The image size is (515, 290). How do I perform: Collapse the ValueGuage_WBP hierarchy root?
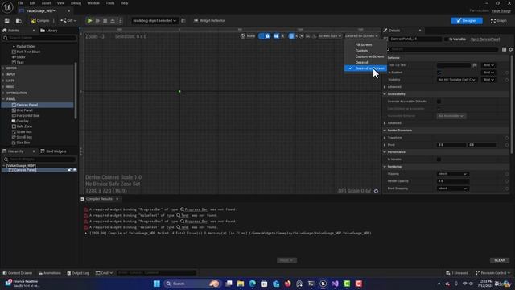click(3, 166)
